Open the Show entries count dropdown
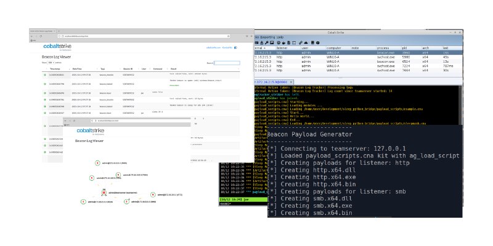The width and height of the screenshot is (493, 246). pos(51,63)
